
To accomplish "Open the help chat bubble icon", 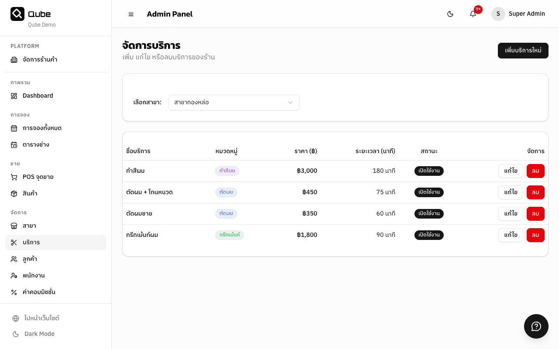I will coord(536,326).
